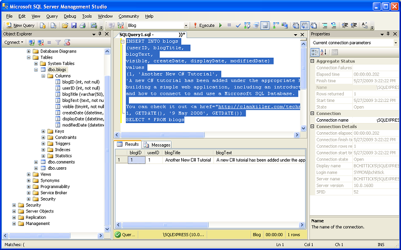401x250 pixels.
Task: Switch output to Results to File
Action: (313, 25)
